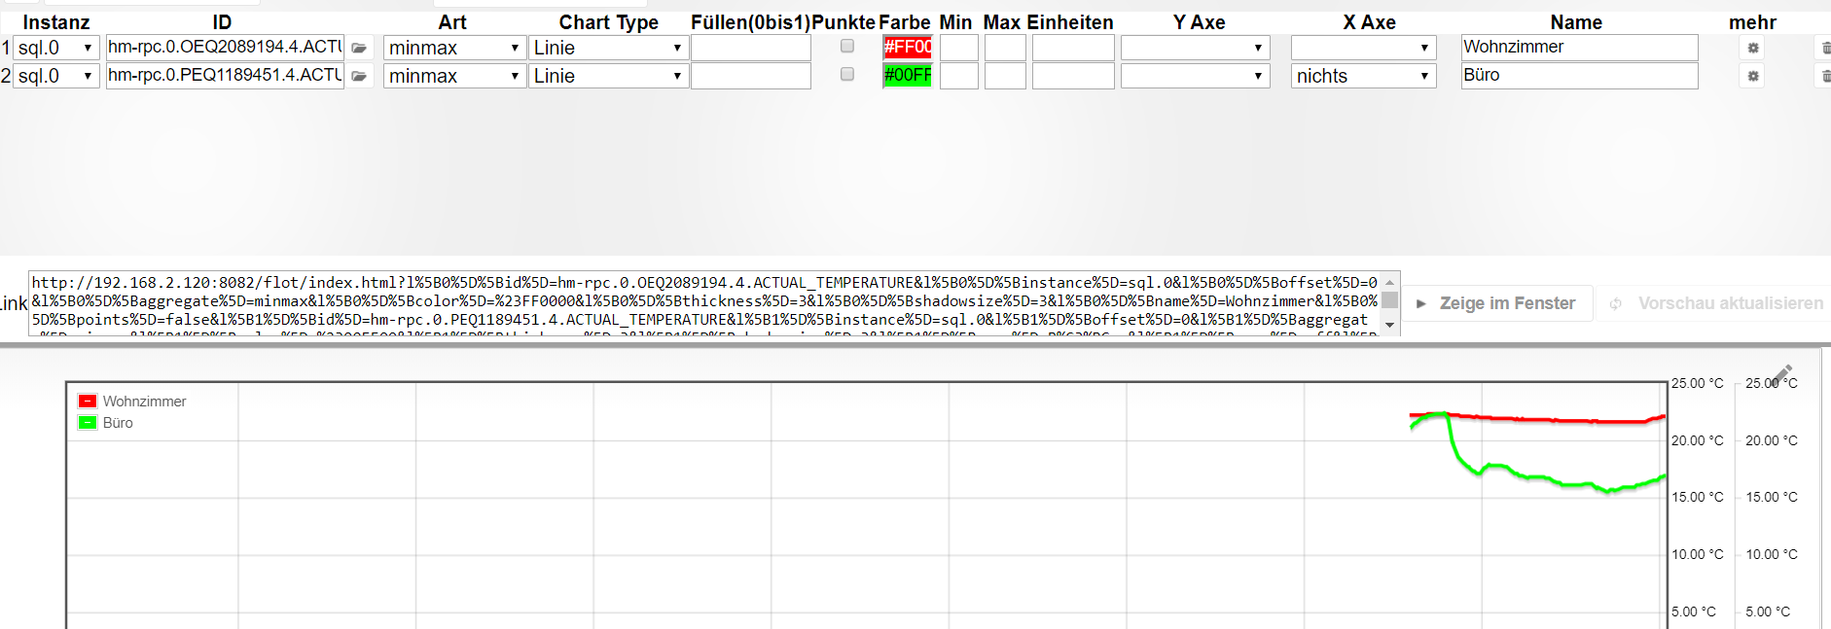Click the Einheiten column header
The height and width of the screenshot is (629, 1831).
1069,22
